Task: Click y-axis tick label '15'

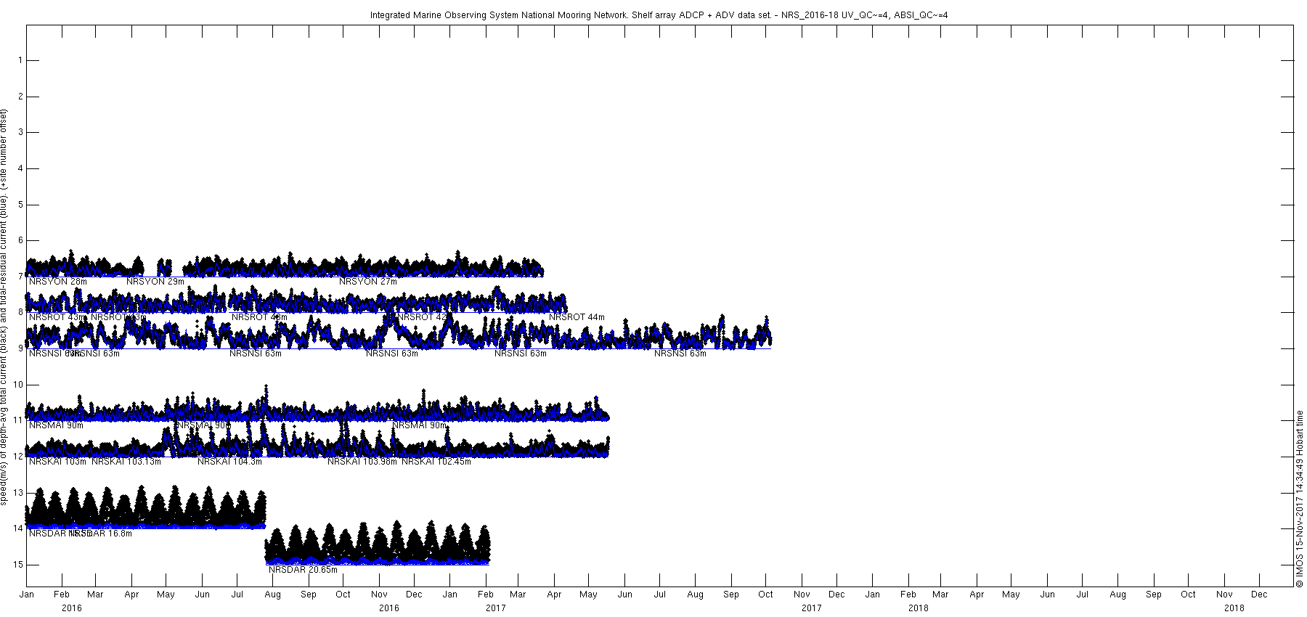Action: click(19, 565)
